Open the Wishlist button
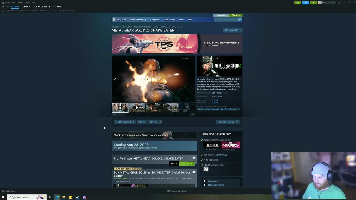The width and height of the screenshot is (356, 200). [221, 15]
